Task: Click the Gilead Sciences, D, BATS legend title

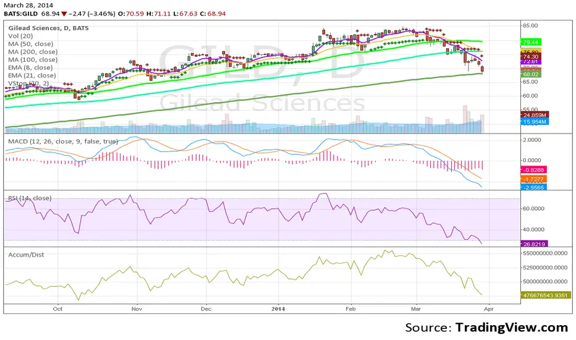Action: coord(48,28)
